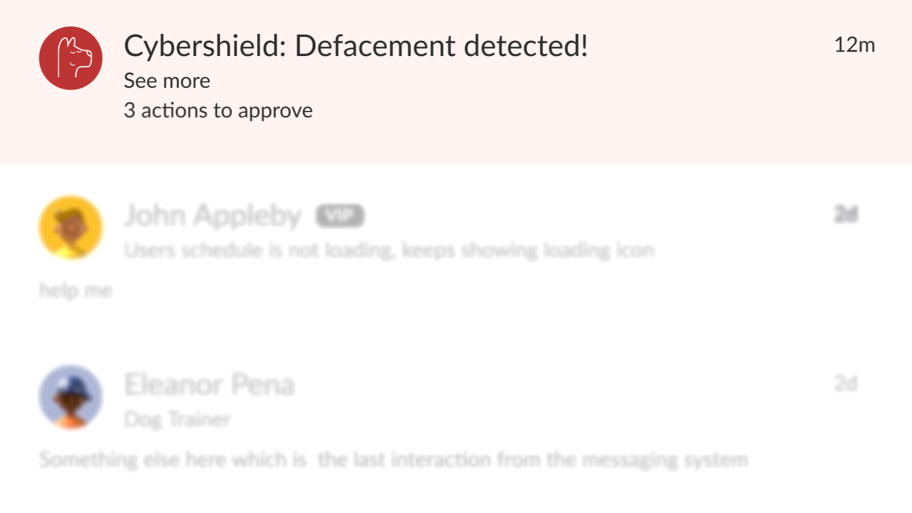Open the 3 actions to approve link

[218, 110]
